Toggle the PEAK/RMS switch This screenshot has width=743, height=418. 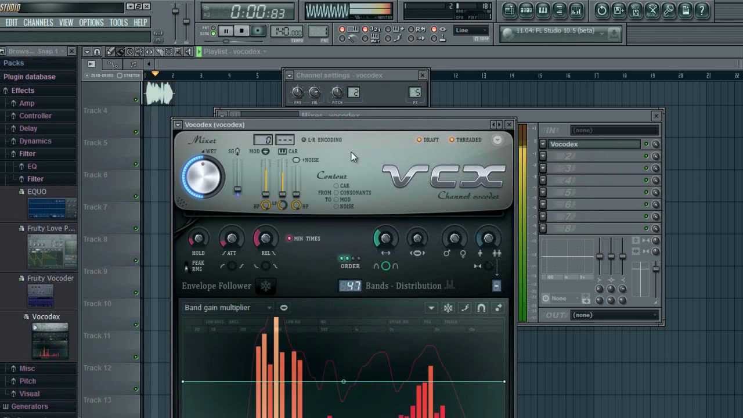186,266
